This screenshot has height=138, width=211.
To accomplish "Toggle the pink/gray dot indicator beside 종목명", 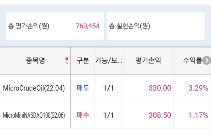I will [67, 60].
